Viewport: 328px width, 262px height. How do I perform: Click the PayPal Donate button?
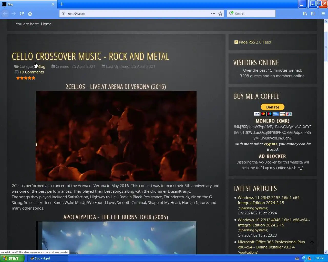[x=272, y=107]
